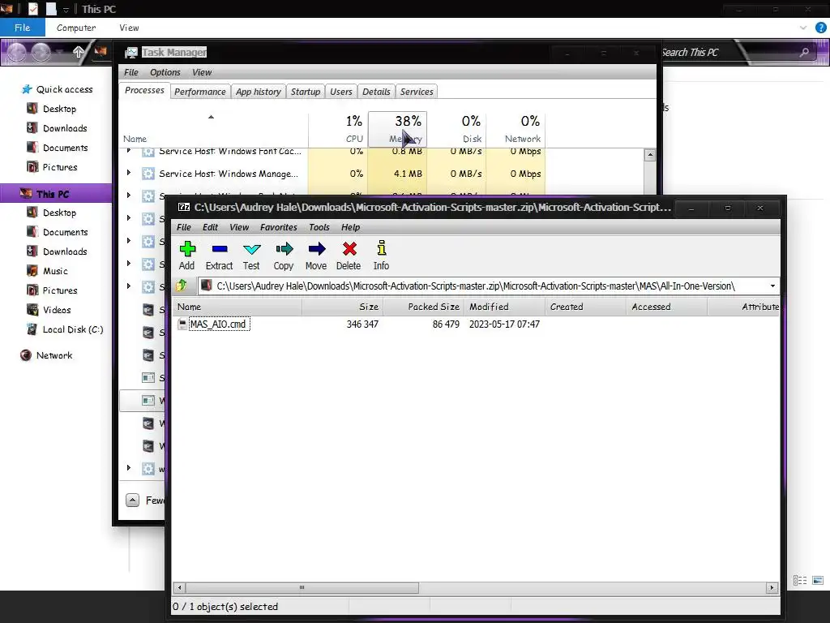
Task: Switch to Services tab
Action: click(417, 92)
